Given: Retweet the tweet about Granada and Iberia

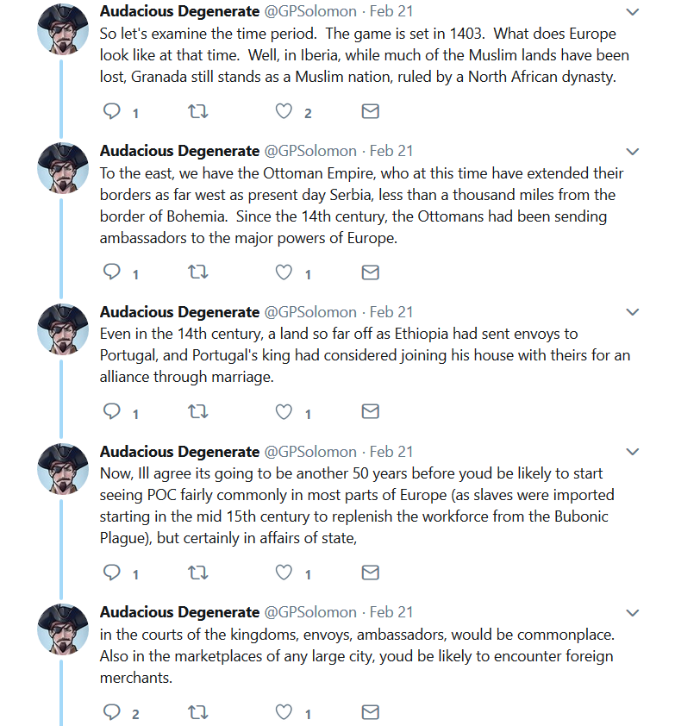Looking at the screenshot, I should 197,111.
